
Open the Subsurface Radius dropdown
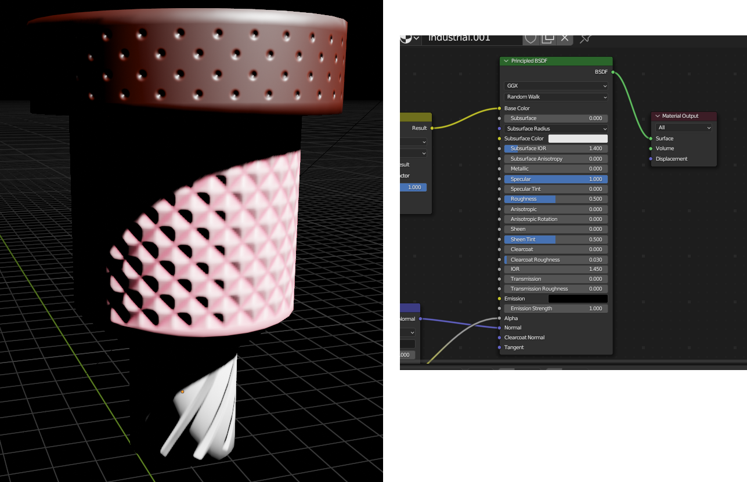pos(556,129)
